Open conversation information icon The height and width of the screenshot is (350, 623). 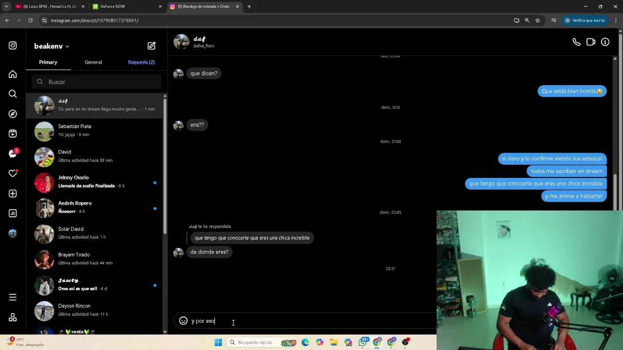point(605,42)
